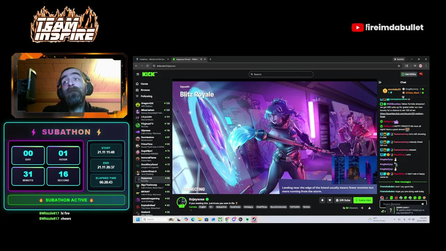
Task: Click the taskbar Search box
Action: [159, 219]
